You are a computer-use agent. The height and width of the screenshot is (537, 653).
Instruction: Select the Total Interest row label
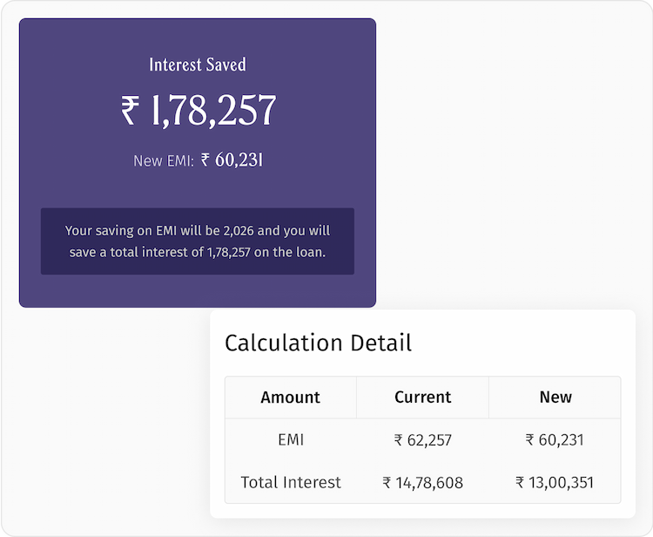click(291, 482)
